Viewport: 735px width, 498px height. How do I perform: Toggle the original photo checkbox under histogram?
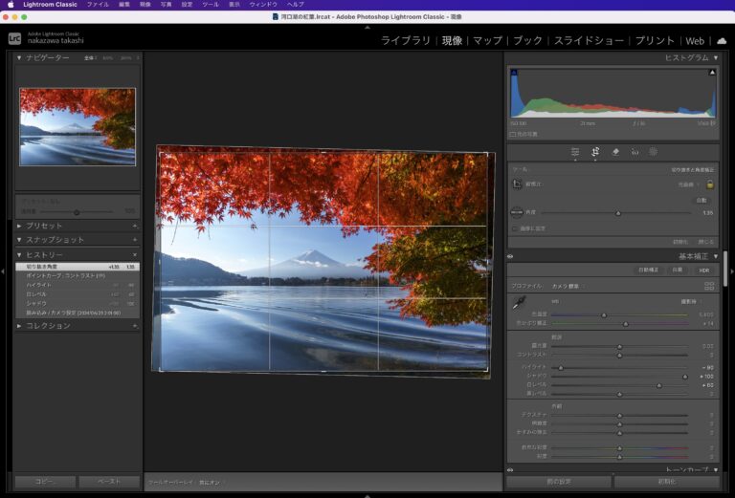pos(512,134)
